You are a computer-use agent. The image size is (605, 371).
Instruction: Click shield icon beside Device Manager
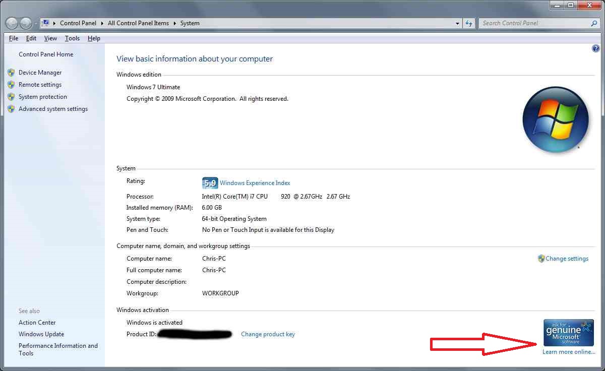click(11, 73)
